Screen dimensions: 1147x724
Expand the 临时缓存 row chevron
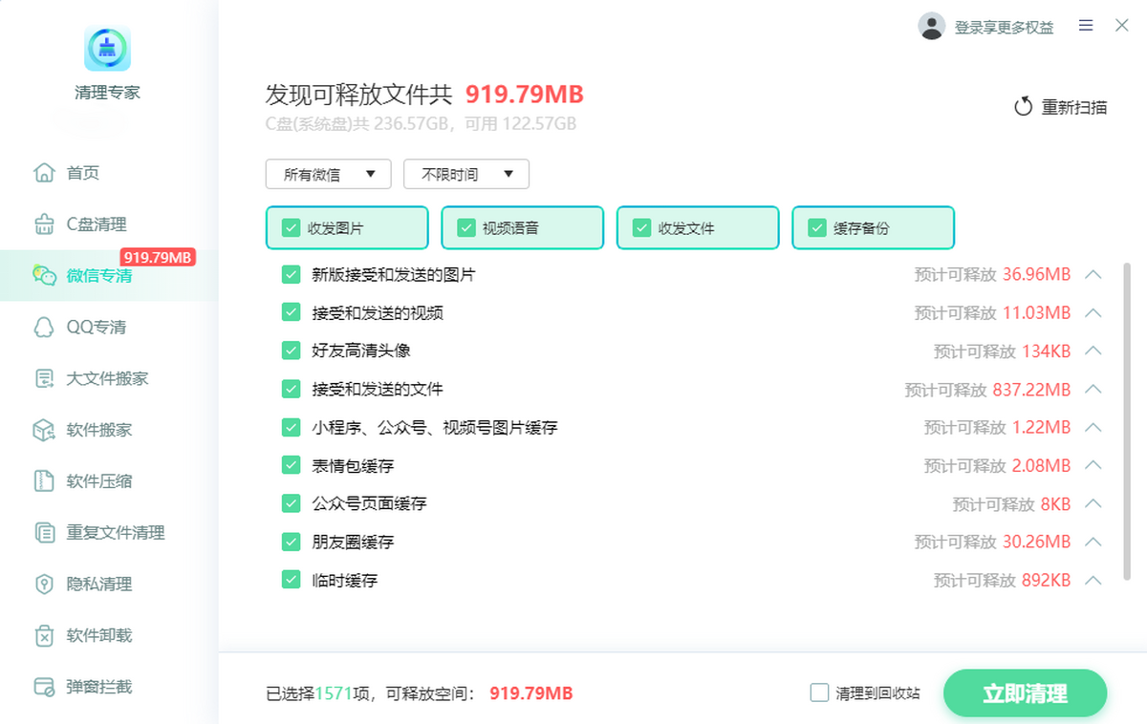click(x=1094, y=580)
